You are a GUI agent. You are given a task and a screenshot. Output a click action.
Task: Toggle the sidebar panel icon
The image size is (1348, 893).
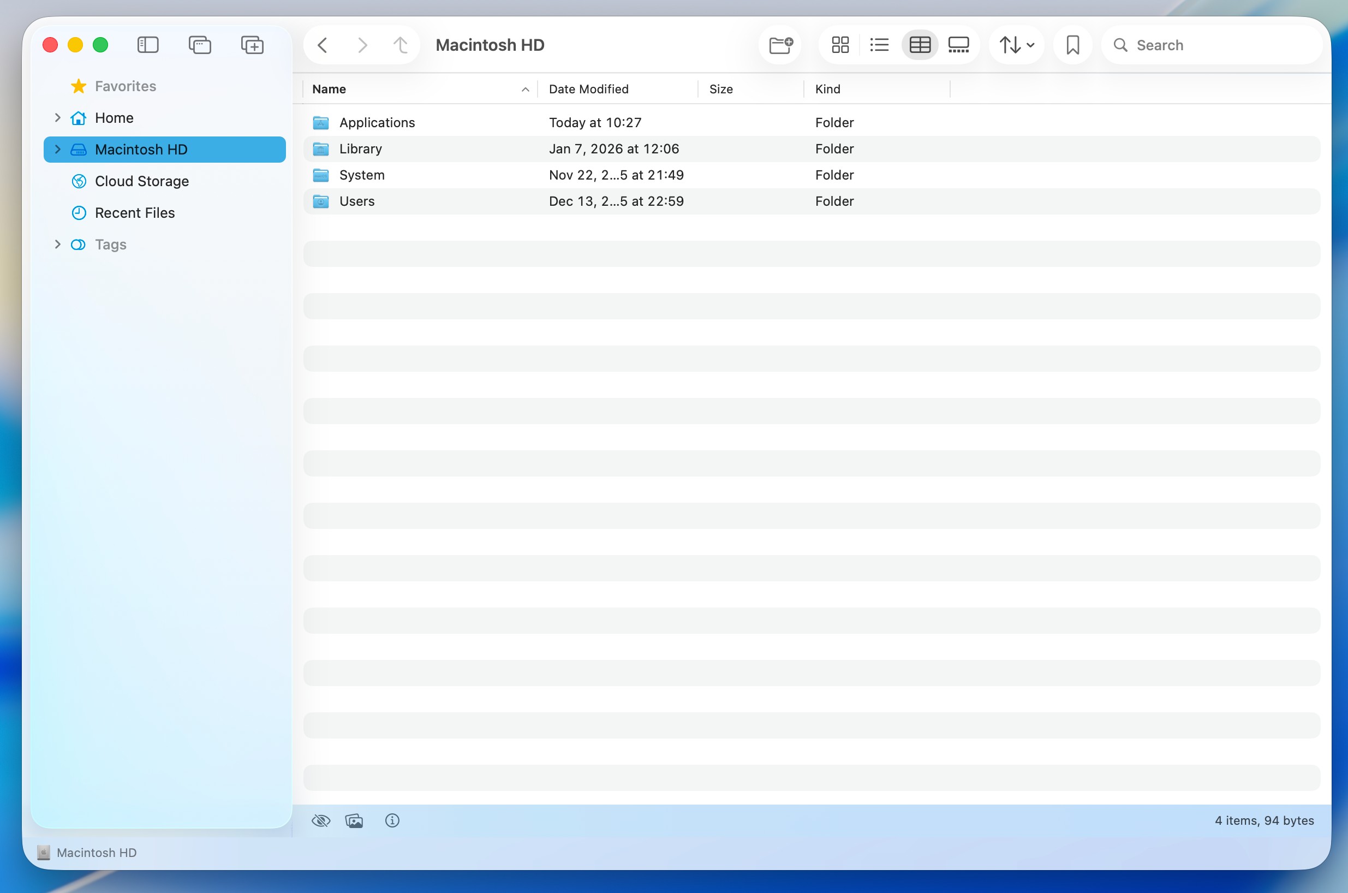148,45
